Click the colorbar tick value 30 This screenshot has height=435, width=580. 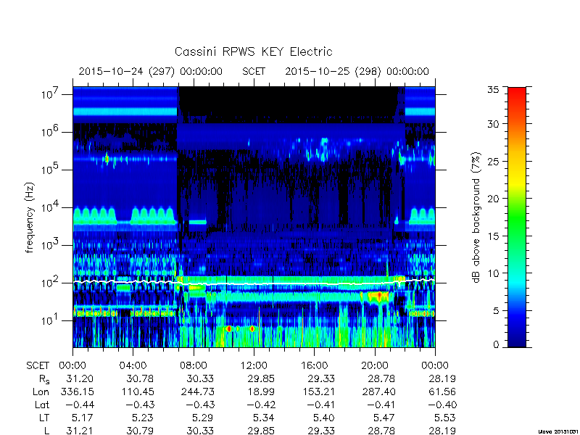coord(493,124)
